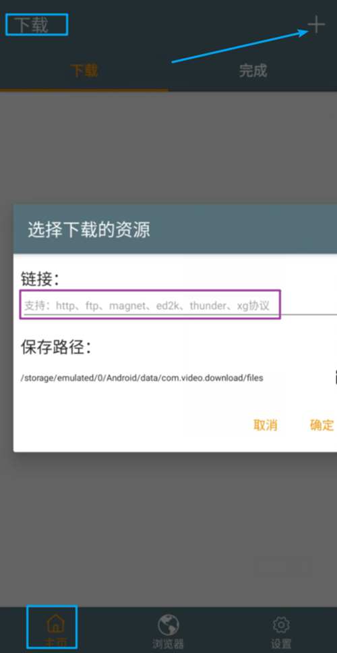Click the 取消 button in dialog
This screenshot has height=653, width=337.
[266, 425]
